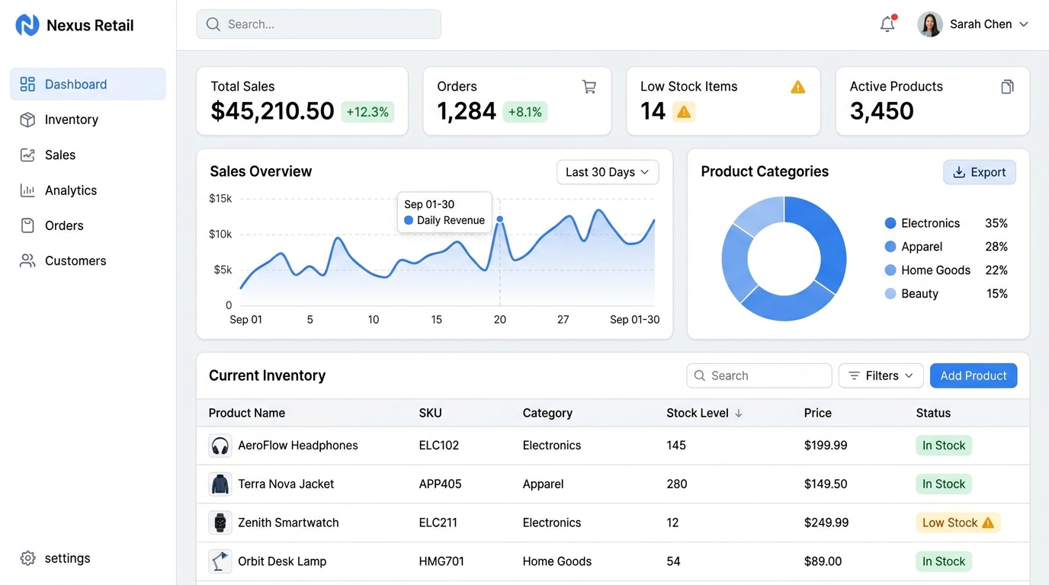This screenshot has height=585, width=1049.
Task: Click Sarah Chen's profile avatar
Action: coord(930,24)
